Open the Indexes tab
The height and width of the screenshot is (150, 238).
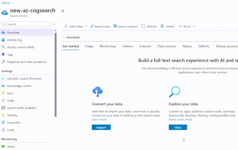coord(127,46)
